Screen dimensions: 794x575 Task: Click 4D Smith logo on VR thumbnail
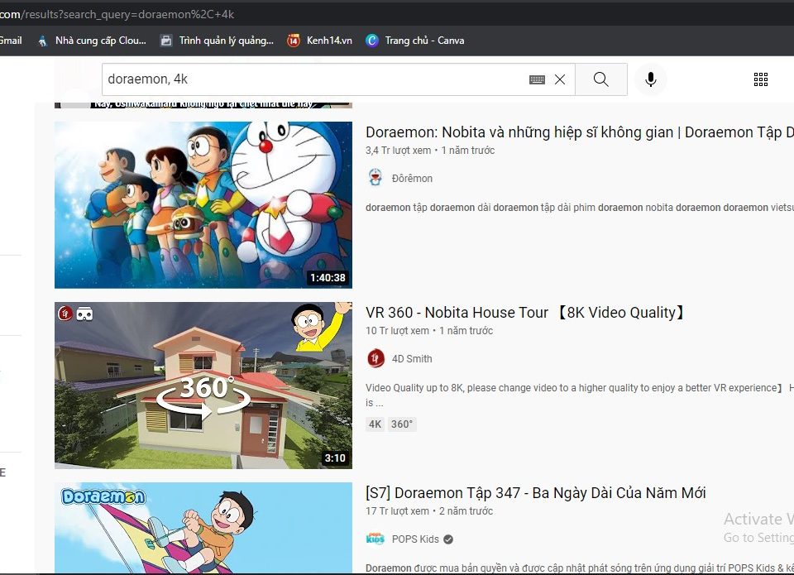coord(65,314)
